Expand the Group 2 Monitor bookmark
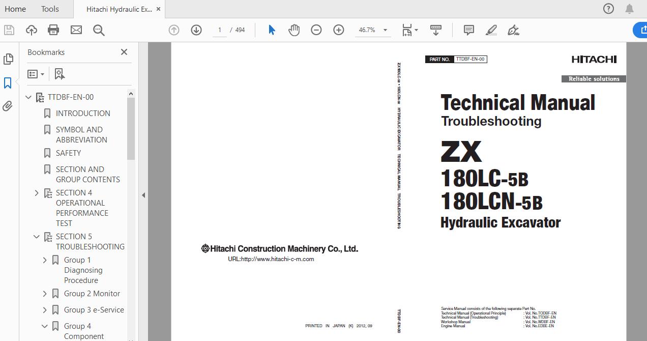This screenshot has height=341, width=647. tap(45, 294)
